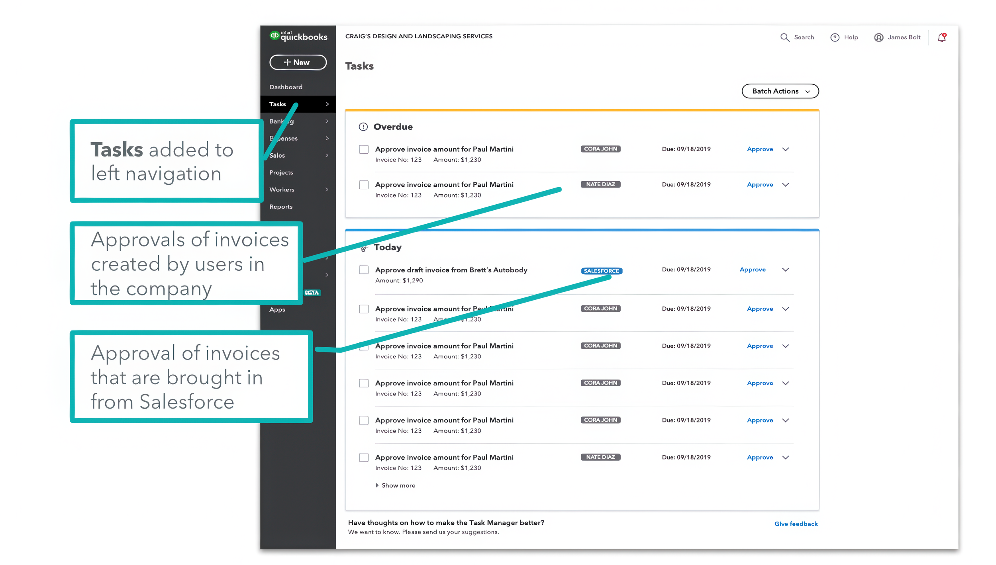The height and width of the screenshot is (565, 996).
Task: Click the Search magnifier icon
Action: (784, 37)
